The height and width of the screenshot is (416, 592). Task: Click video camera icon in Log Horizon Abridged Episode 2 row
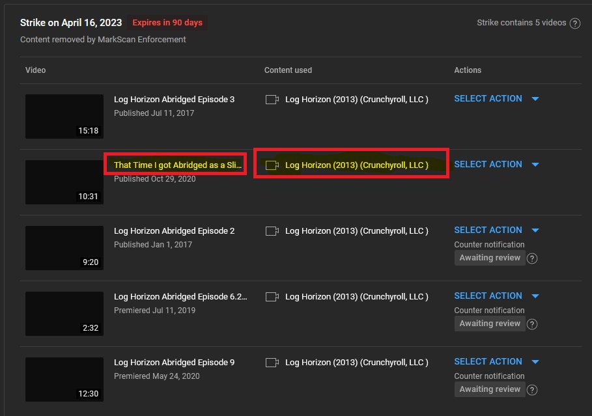pos(272,231)
